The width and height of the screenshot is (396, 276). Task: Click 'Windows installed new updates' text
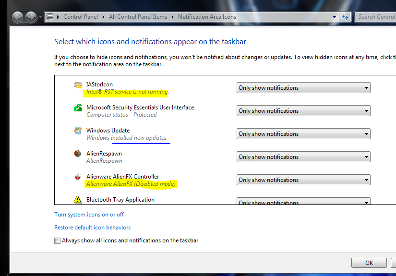point(126,138)
